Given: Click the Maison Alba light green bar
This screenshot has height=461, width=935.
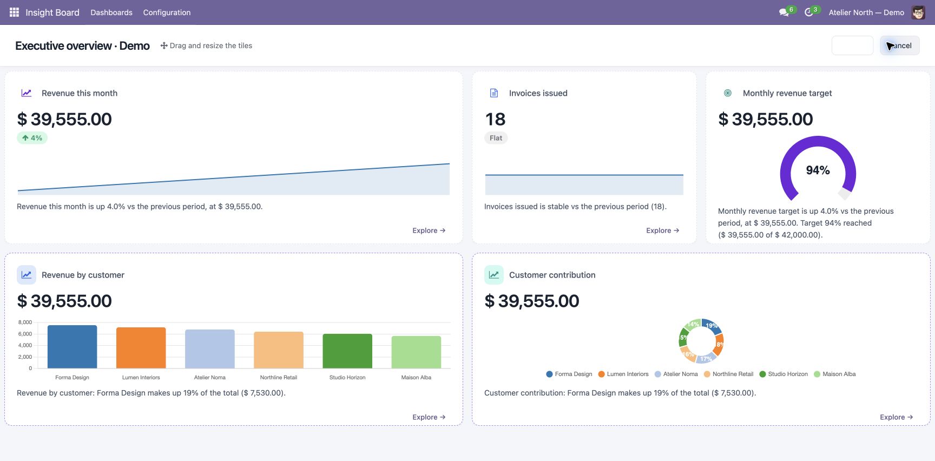Looking at the screenshot, I should (x=416, y=352).
